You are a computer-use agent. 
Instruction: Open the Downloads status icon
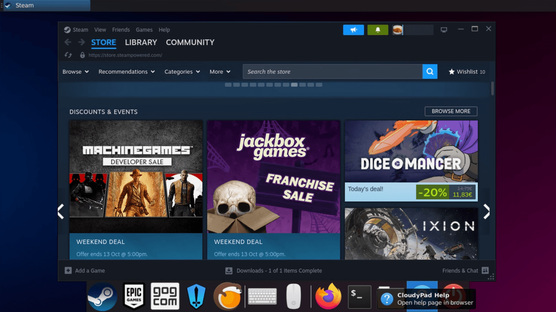pyautogui.click(x=229, y=270)
